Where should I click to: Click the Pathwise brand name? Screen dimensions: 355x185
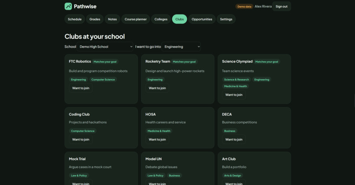coord(85,6)
